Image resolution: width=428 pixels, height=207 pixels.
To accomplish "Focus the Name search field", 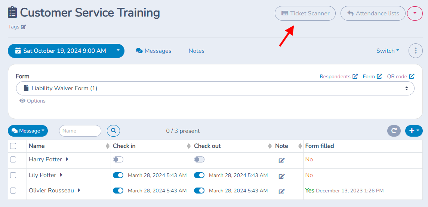I will click(80, 131).
